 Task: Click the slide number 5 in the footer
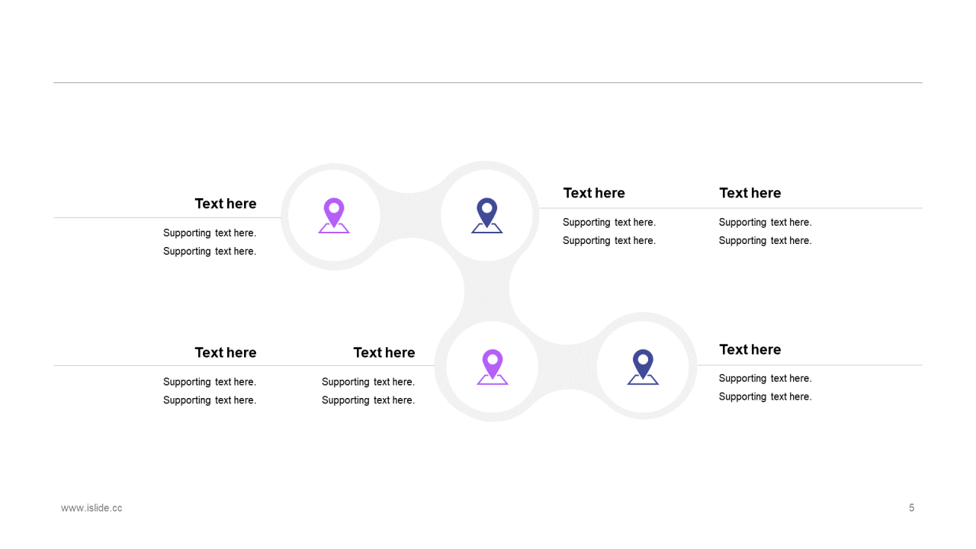click(911, 508)
